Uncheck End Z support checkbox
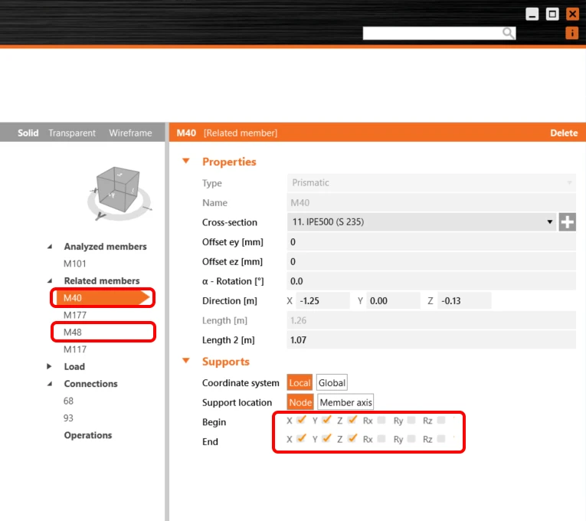586x521 pixels. pos(352,438)
